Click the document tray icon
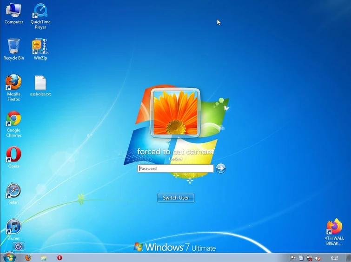The width and height of the screenshot is (351, 262). tap(301, 258)
